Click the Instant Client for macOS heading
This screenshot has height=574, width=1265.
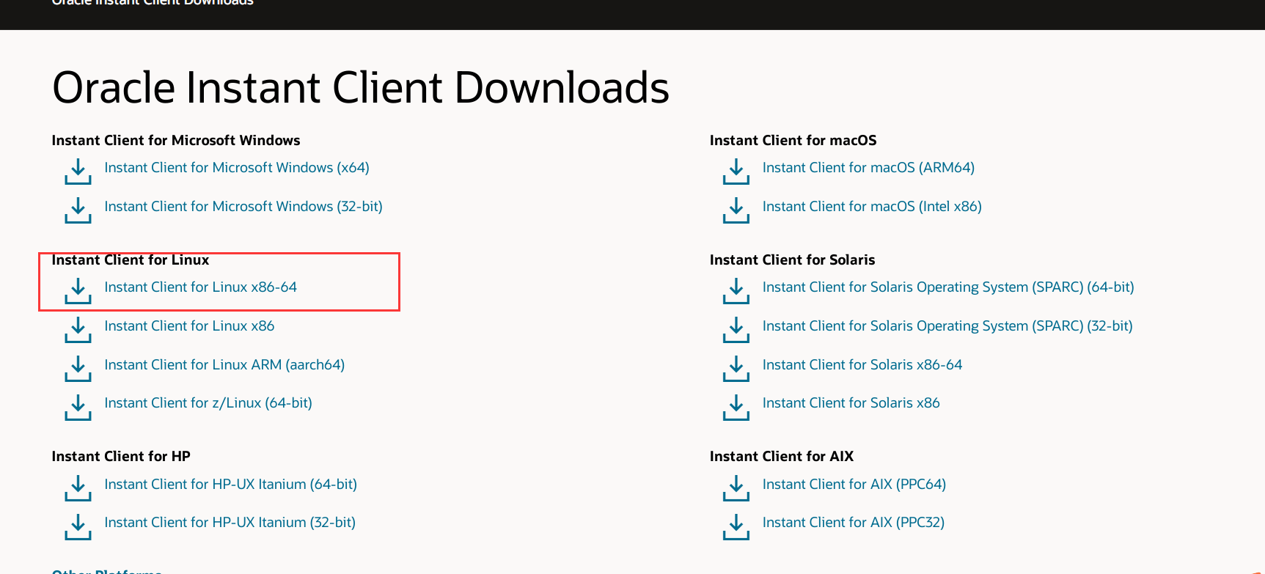[x=793, y=140]
